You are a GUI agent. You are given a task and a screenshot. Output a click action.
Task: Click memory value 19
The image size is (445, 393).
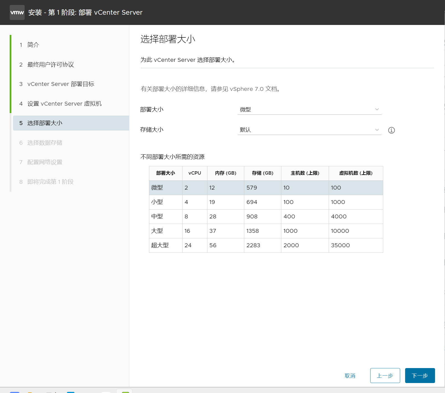point(212,202)
